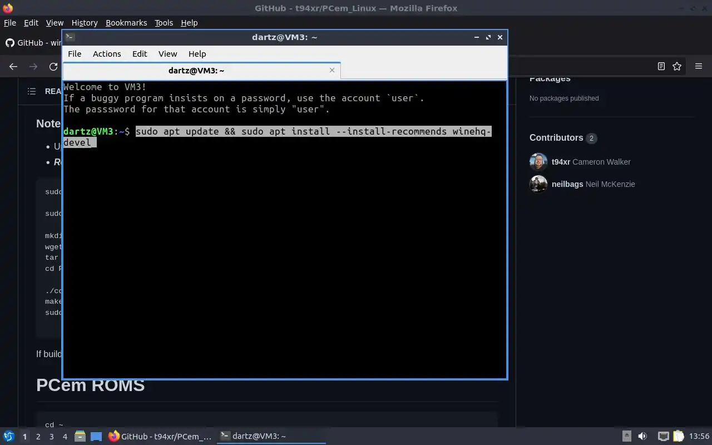This screenshot has width=712, height=445.
Task: Maximize the terminal window
Action: [488, 37]
